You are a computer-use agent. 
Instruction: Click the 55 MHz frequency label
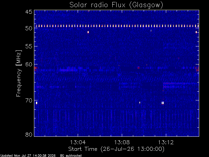[x=29, y=46]
